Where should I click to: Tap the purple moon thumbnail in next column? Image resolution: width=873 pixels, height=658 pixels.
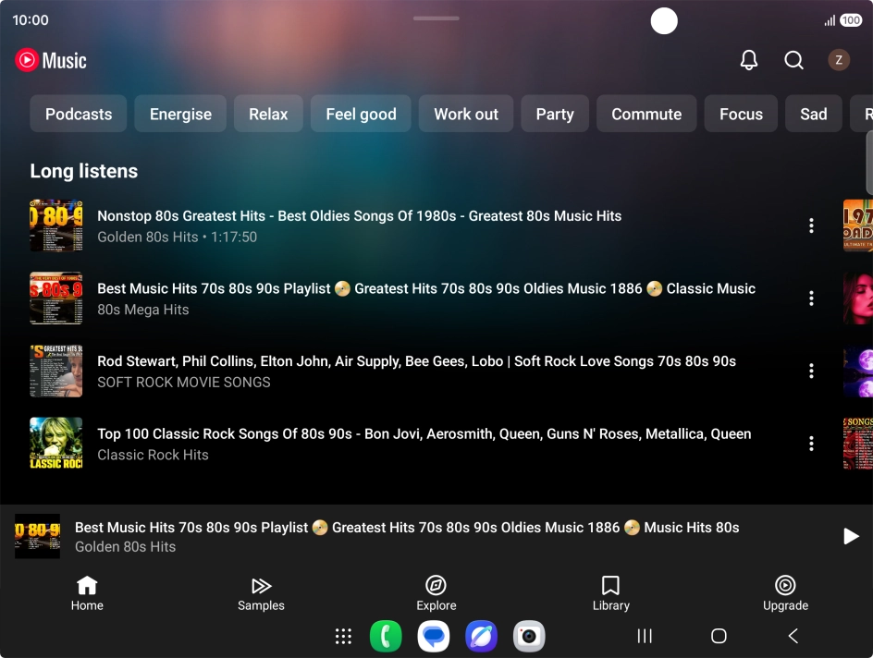click(x=858, y=371)
